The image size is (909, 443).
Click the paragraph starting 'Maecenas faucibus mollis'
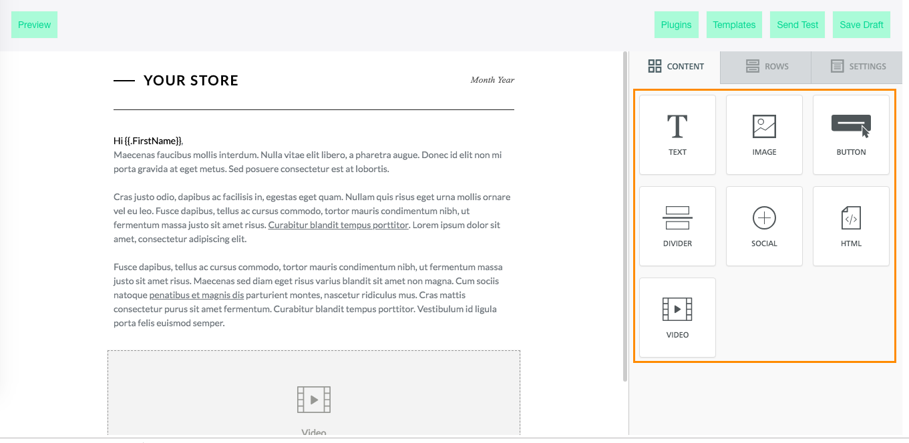(308, 162)
